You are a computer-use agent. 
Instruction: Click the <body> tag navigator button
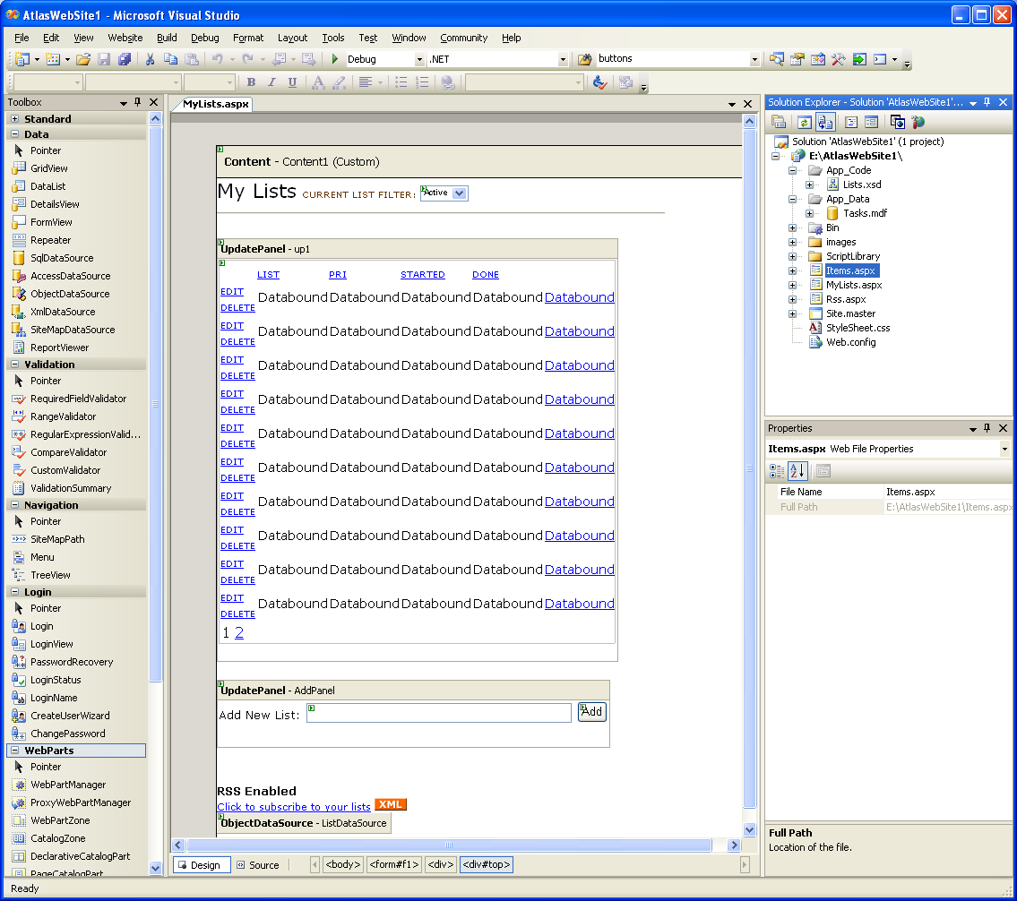click(342, 864)
